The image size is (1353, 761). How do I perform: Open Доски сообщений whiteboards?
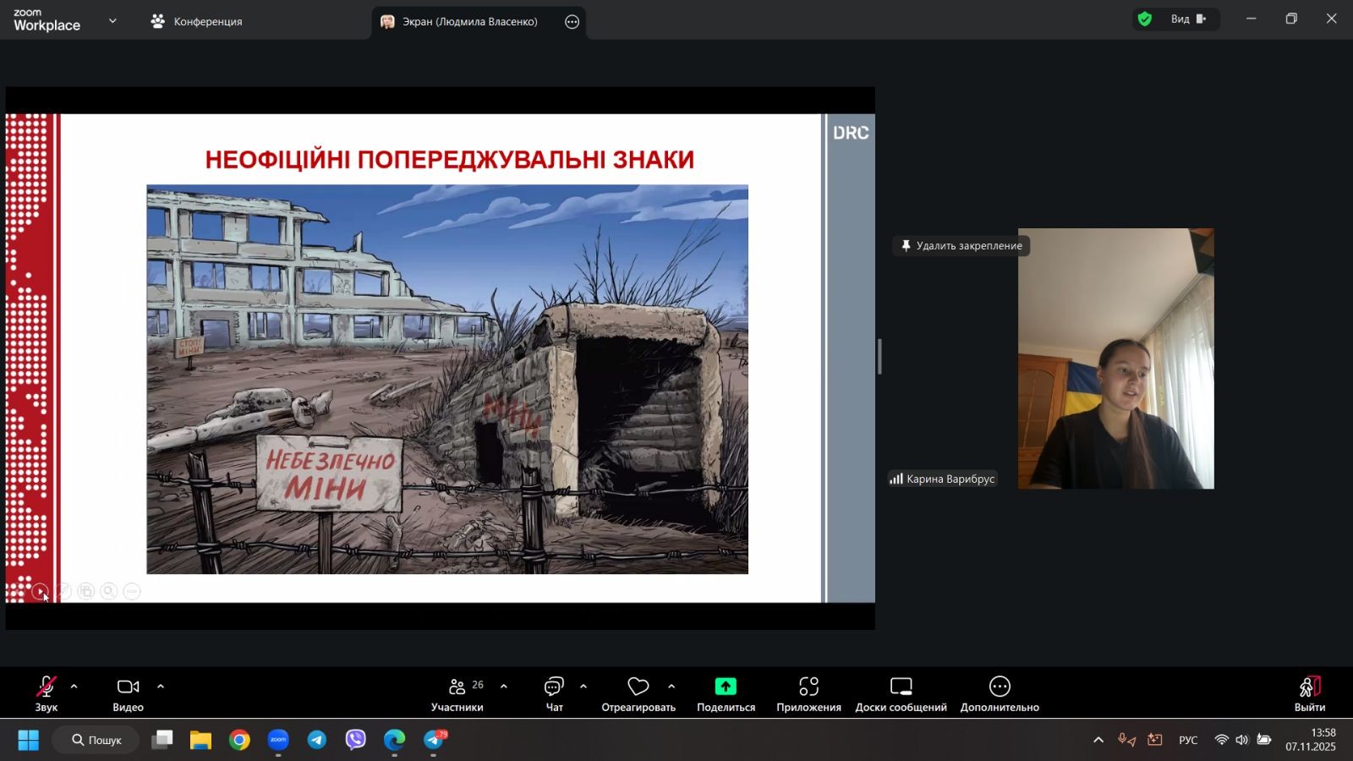coord(901,693)
